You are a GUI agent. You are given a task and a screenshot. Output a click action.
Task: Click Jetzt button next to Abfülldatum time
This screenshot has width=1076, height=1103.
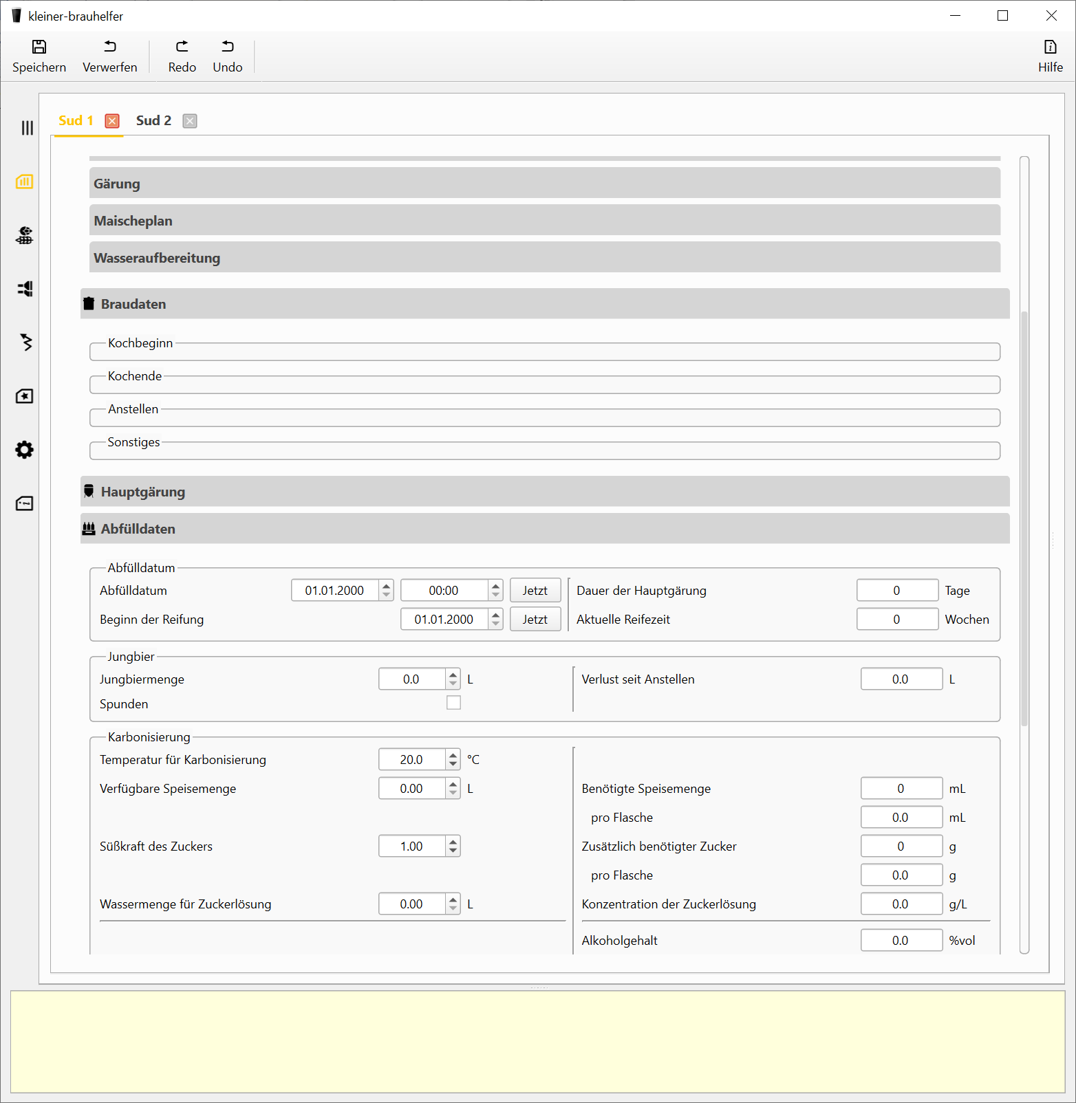pyautogui.click(x=535, y=591)
